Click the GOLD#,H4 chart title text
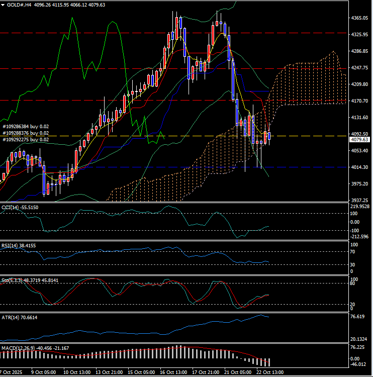 (19, 5)
